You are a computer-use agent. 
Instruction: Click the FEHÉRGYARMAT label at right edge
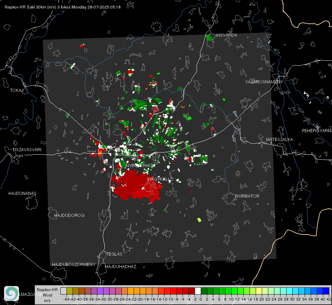[x=317, y=131]
